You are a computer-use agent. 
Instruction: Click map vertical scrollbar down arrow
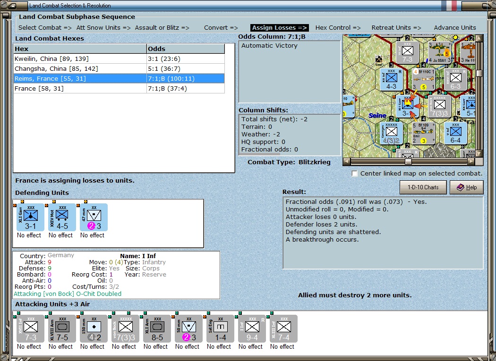point(479,154)
